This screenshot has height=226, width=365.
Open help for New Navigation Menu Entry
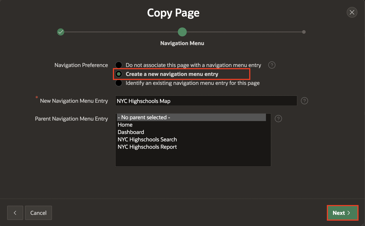click(304, 101)
